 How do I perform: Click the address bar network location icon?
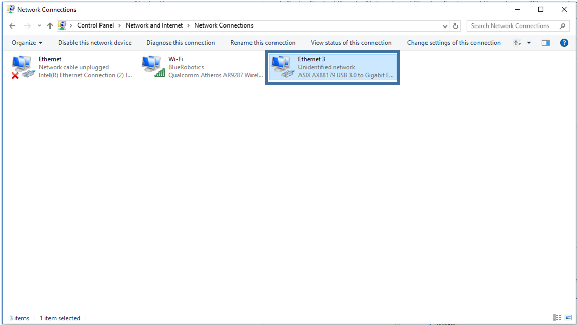(63, 25)
